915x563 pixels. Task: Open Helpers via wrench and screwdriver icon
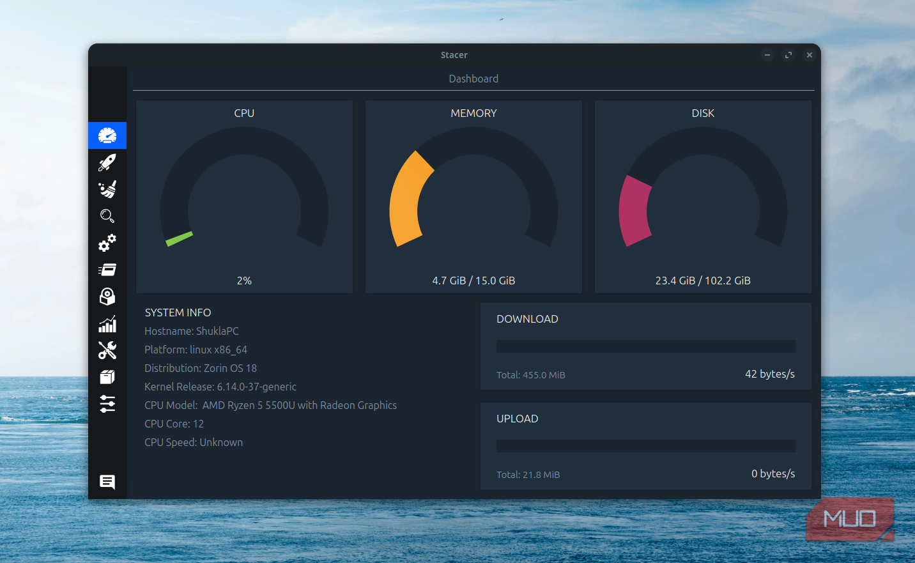click(x=107, y=350)
